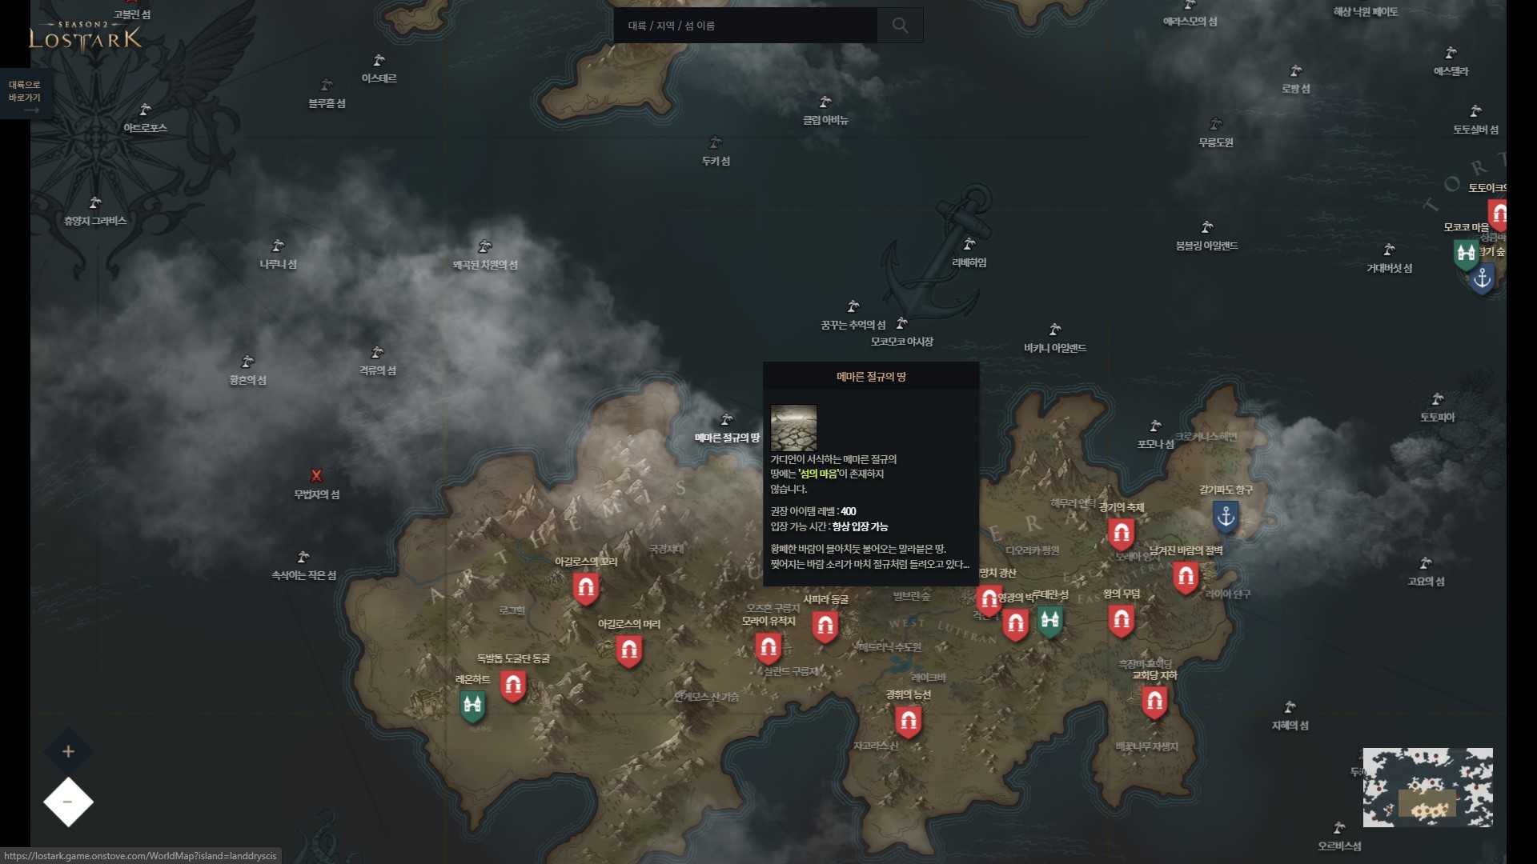The height and width of the screenshot is (864, 1537).
Task: Select the 해상 낙원 페이토 label
Action: point(1366,12)
